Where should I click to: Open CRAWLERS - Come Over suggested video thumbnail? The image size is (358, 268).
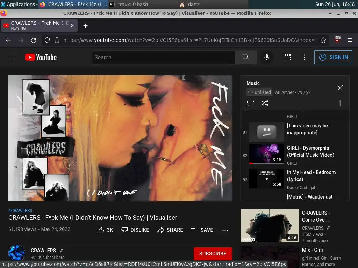click(x=270, y=226)
